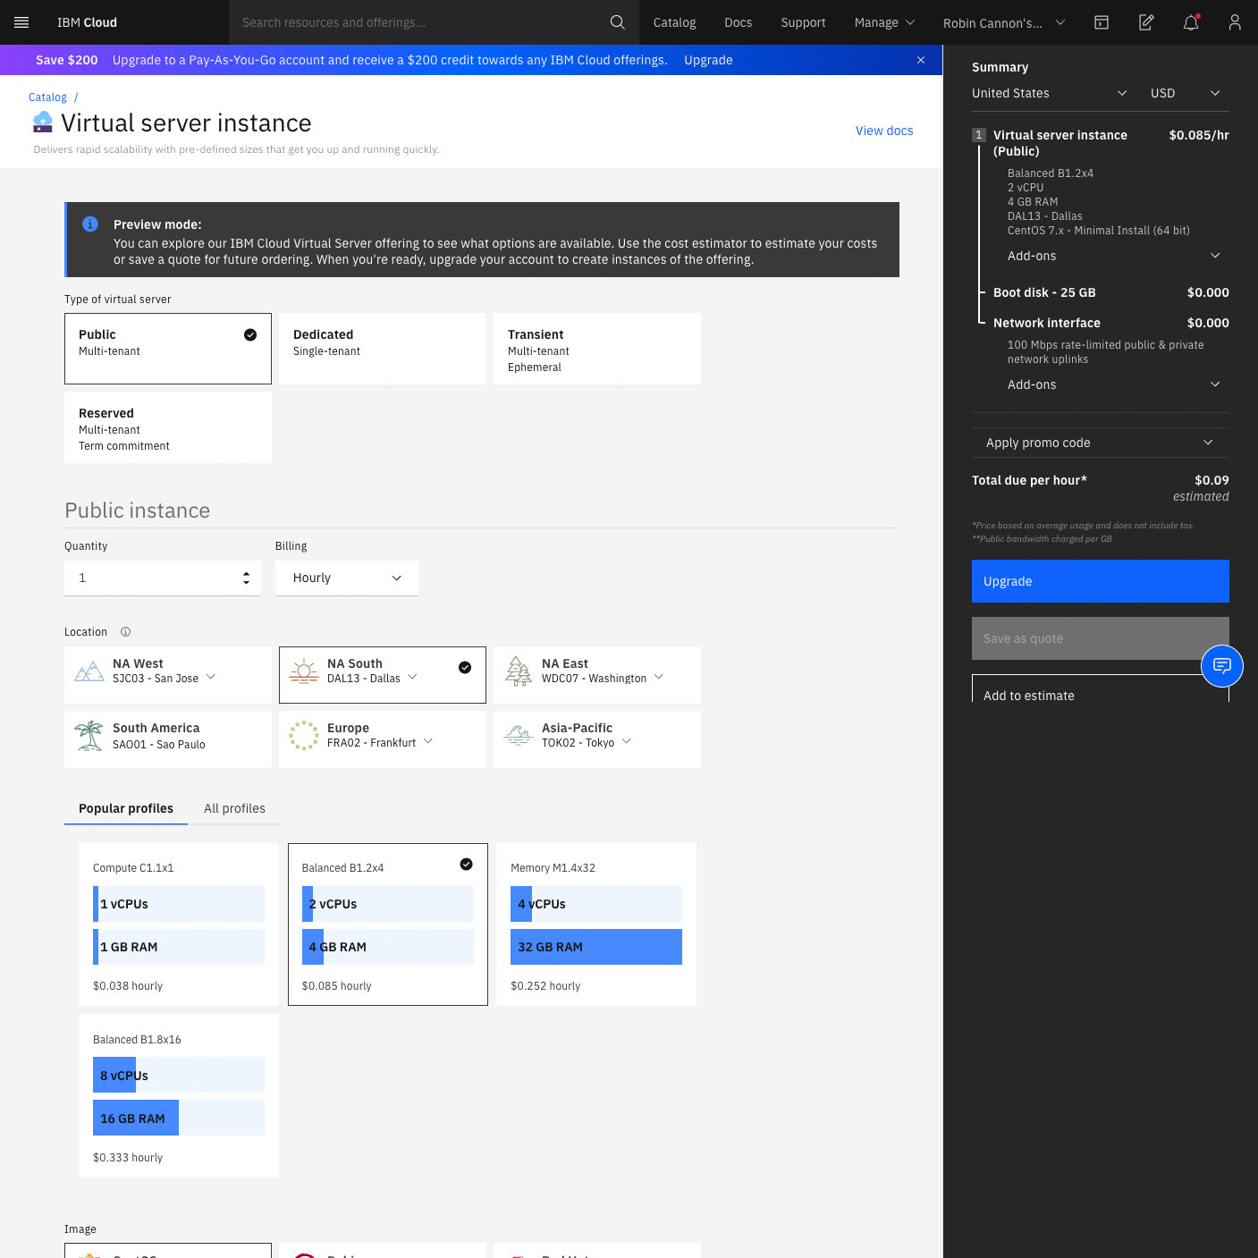Select the Public multi-tenant server type

[168, 349]
